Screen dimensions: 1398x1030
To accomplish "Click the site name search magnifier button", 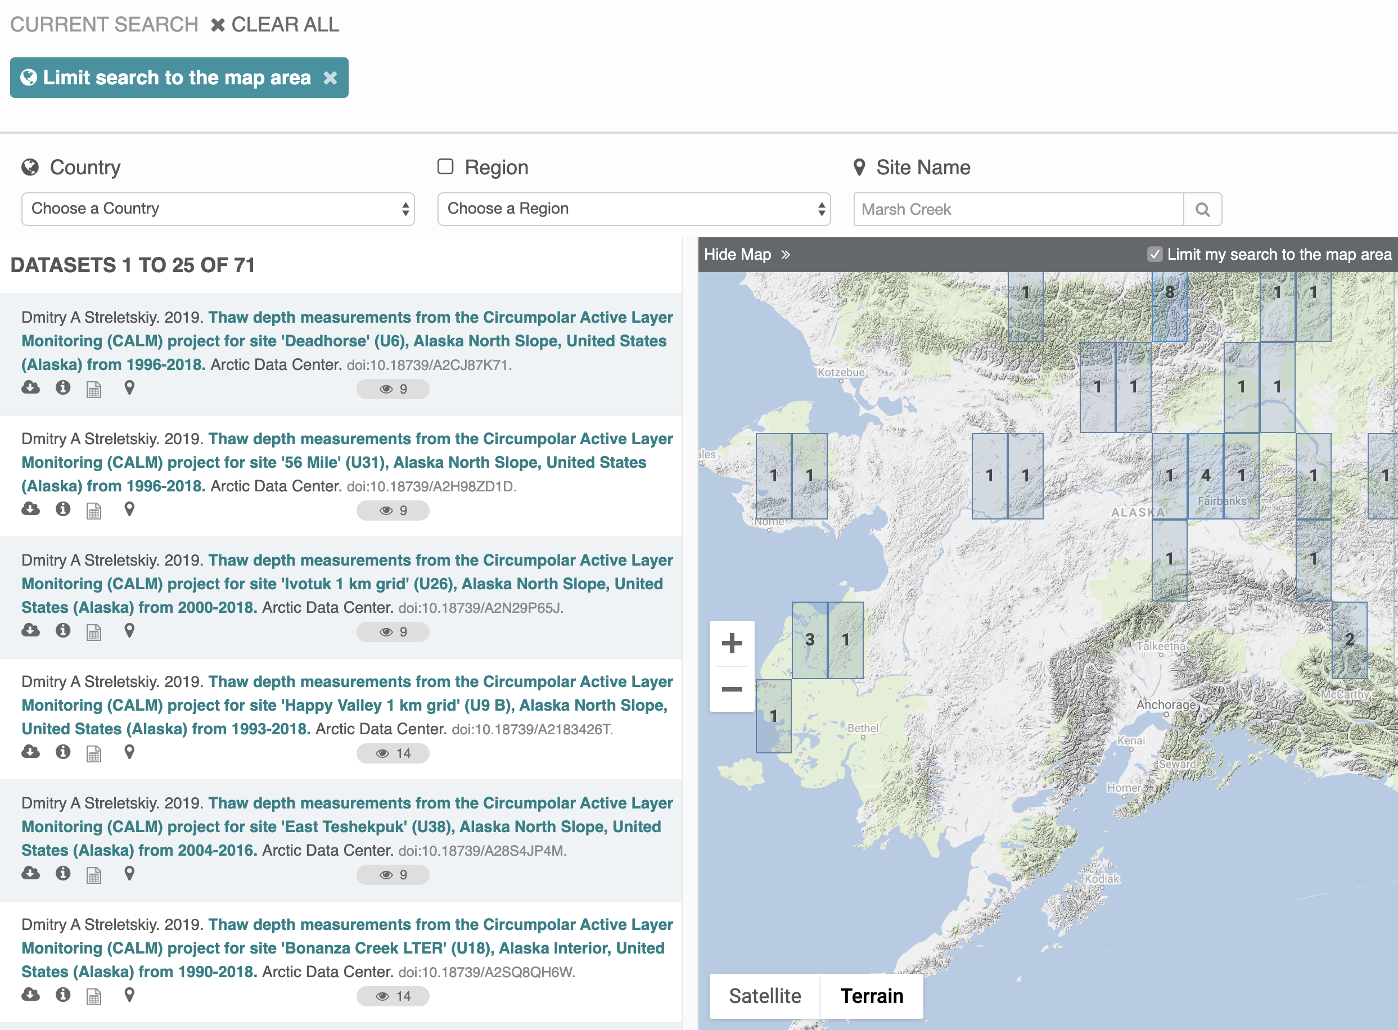I will [x=1202, y=210].
